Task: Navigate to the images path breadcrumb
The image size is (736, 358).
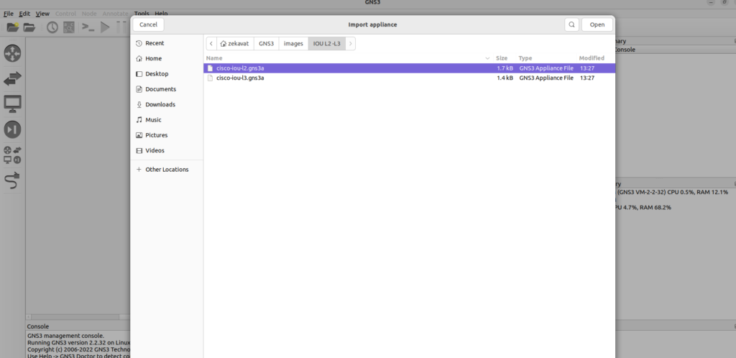Action: point(293,44)
